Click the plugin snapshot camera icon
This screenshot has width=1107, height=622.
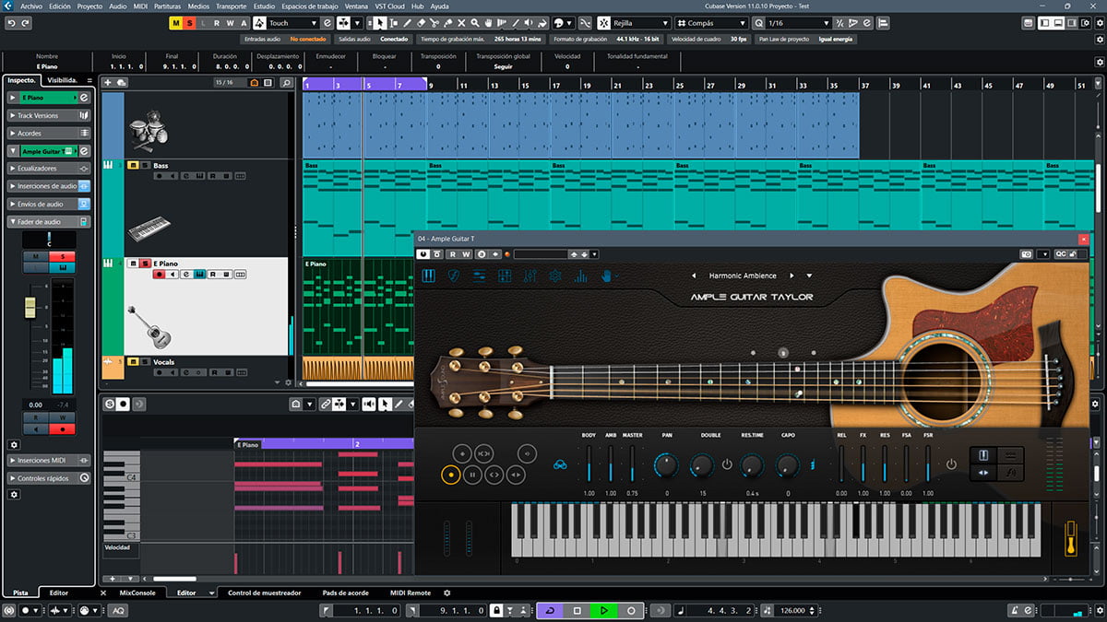tap(1026, 254)
